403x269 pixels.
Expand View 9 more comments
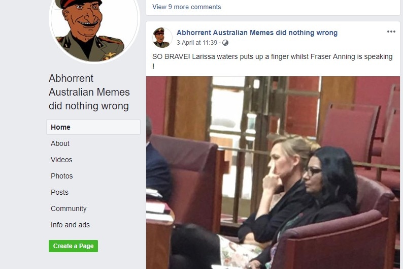pyautogui.click(x=186, y=7)
